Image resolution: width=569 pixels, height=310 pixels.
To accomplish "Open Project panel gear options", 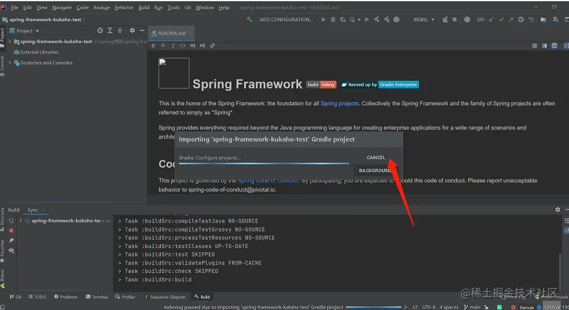I will click(x=132, y=30).
